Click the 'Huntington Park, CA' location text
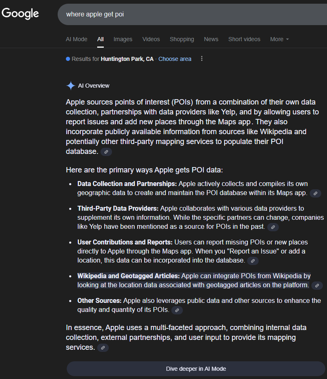327x379 pixels. click(127, 59)
